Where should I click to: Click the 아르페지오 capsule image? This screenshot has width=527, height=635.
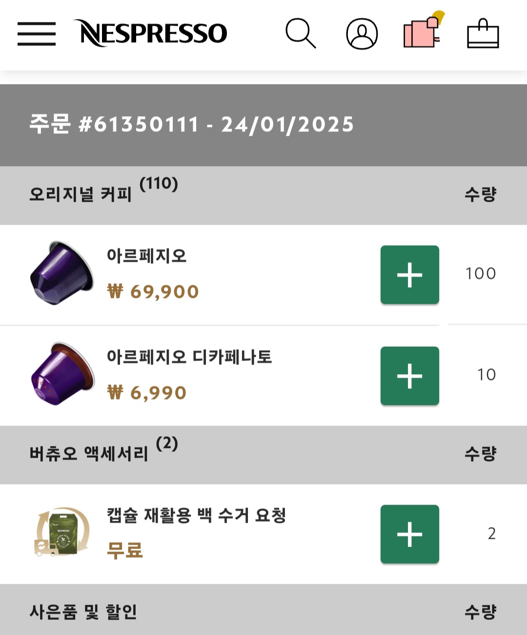tap(62, 273)
